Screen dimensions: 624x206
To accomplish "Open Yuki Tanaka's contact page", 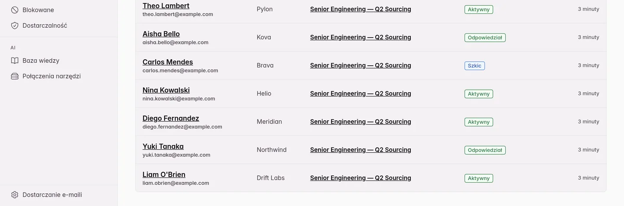I will pyautogui.click(x=163, y=146).
